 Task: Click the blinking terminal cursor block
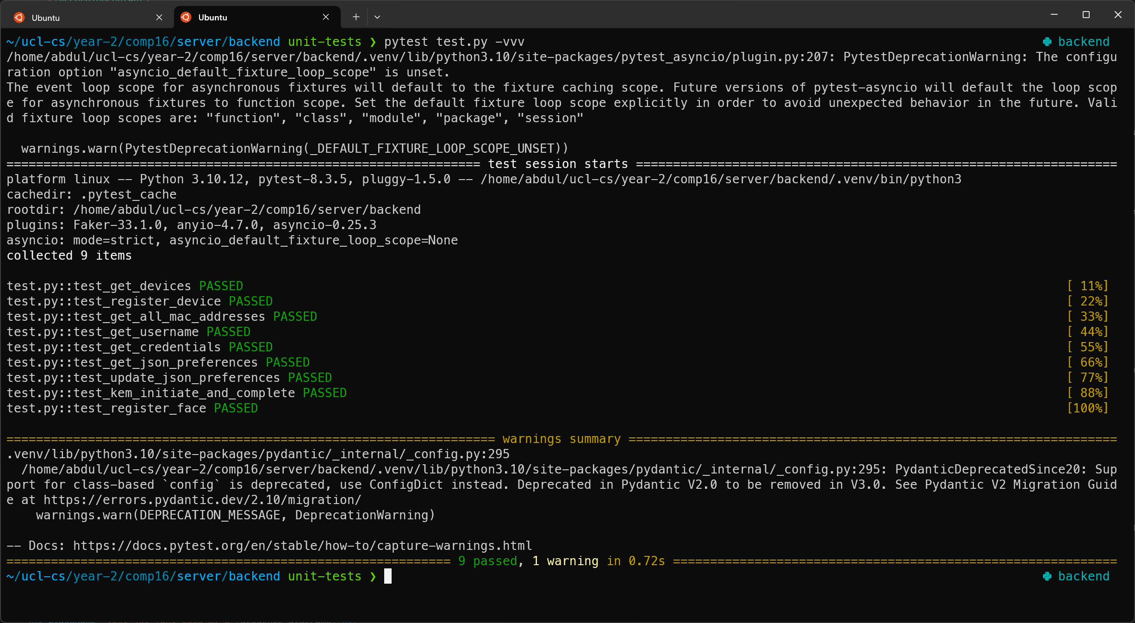tap(387, 576)
